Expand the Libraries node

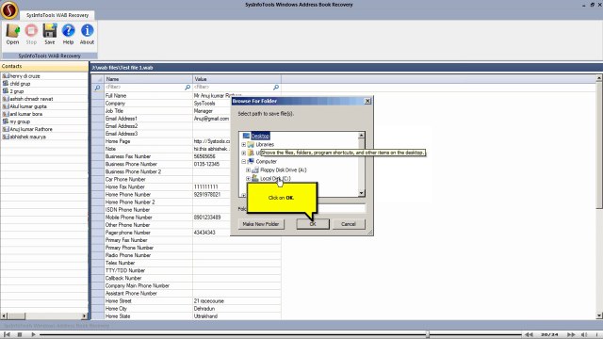point(243,144)
